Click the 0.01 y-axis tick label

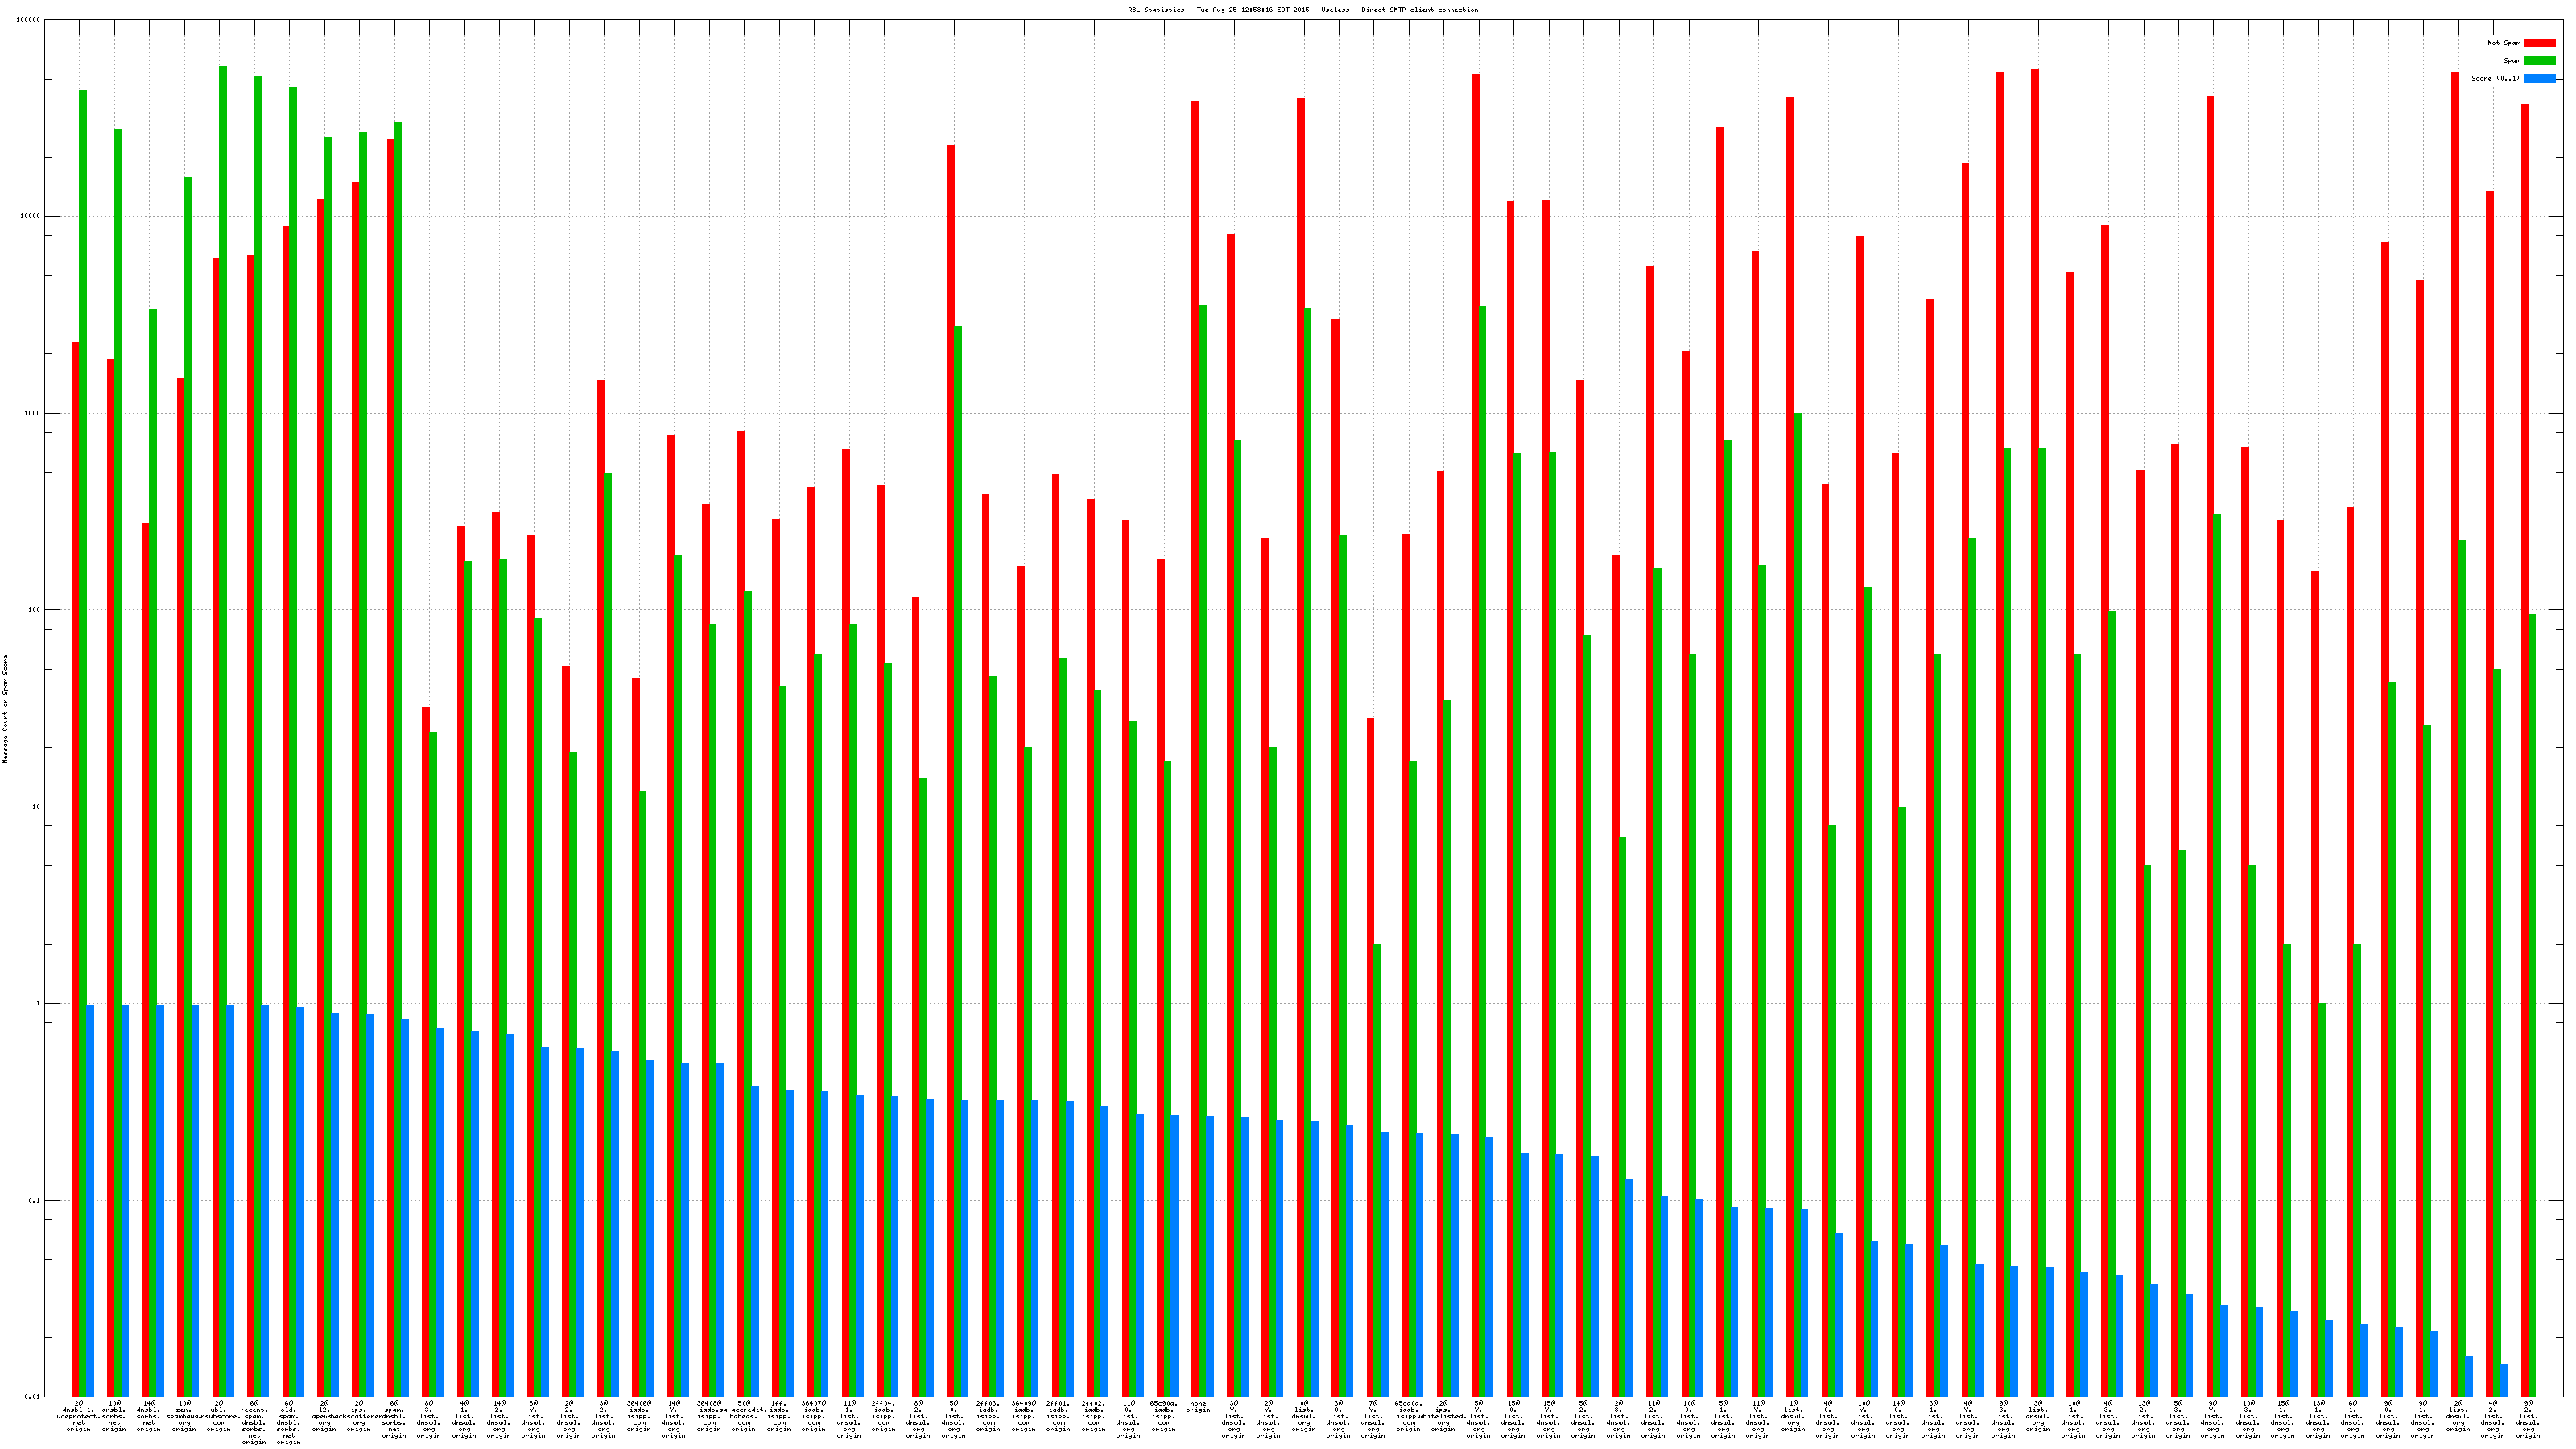(32, 1397)
